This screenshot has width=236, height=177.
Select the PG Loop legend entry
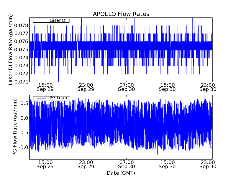[x=51, y=99]
